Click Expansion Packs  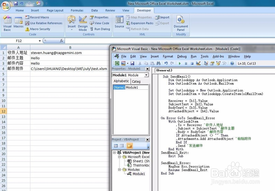(140, 23)
